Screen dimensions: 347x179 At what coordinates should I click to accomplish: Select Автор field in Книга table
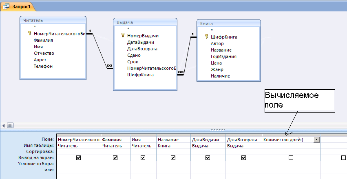point(217,43)
